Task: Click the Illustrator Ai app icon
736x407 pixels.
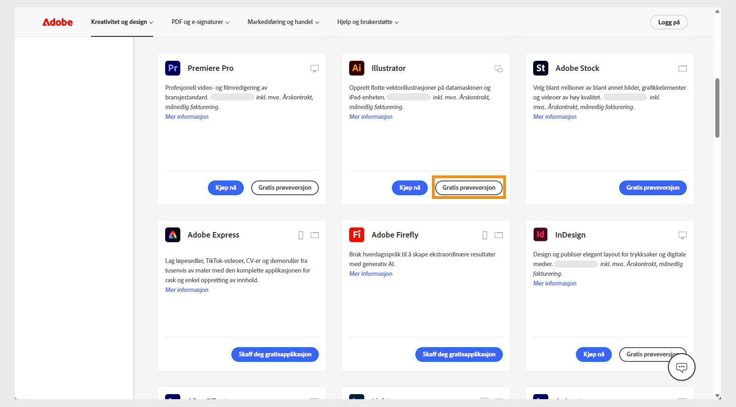Action: coord(356,68)
